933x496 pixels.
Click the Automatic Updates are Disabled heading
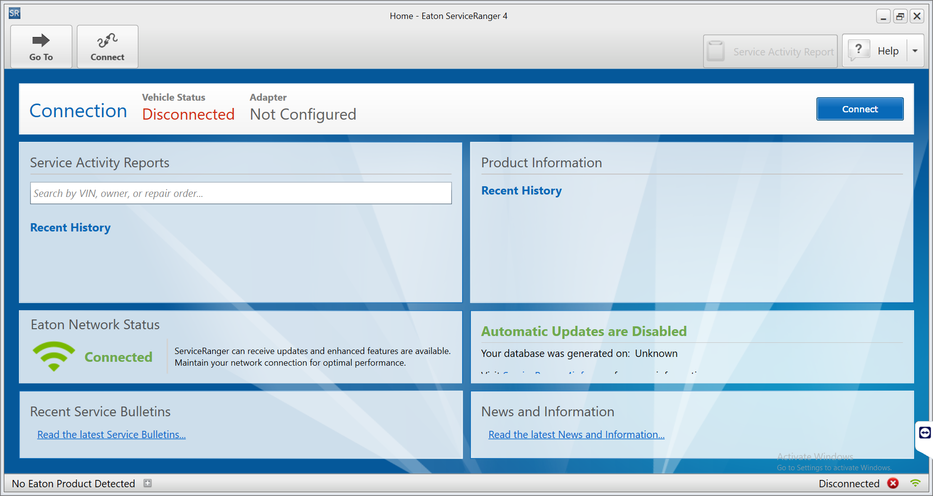click(584, 331)
